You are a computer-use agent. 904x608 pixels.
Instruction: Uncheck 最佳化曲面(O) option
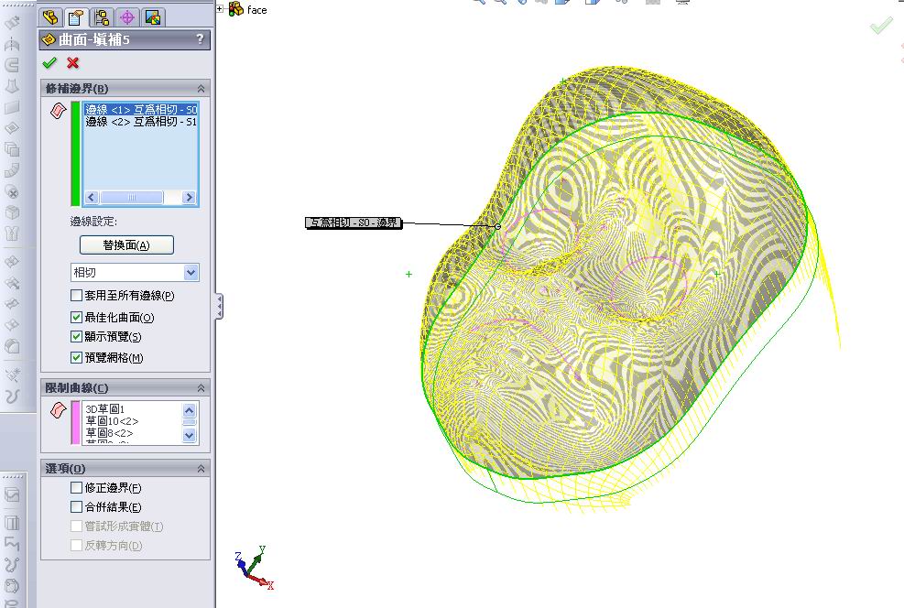[76, 317]
